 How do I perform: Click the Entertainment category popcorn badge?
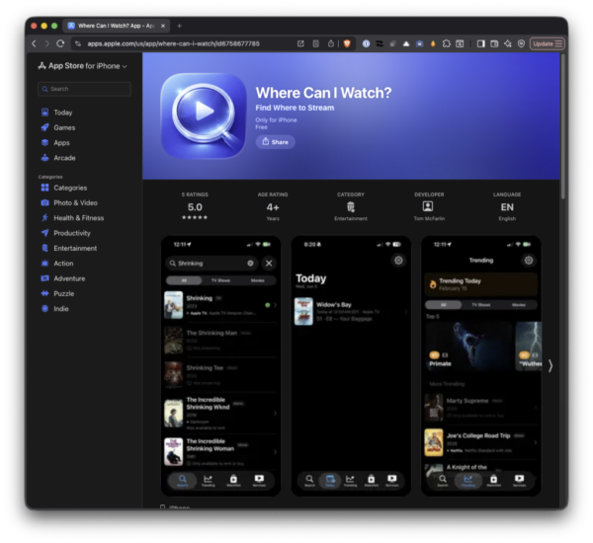(351, 206)
